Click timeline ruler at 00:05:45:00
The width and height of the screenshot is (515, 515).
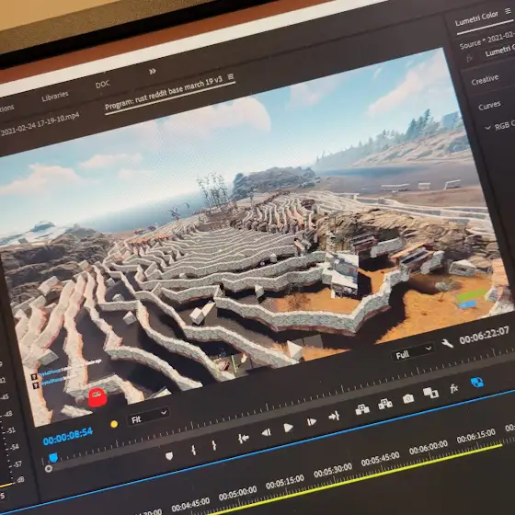[381, 459]
